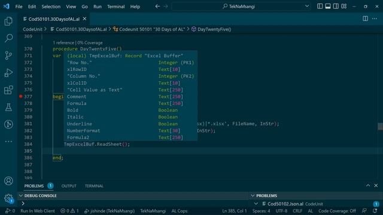The image size is (383, 215).
Task: Collapse the DEBUG CONSOLE section
Action: [21, 196]
